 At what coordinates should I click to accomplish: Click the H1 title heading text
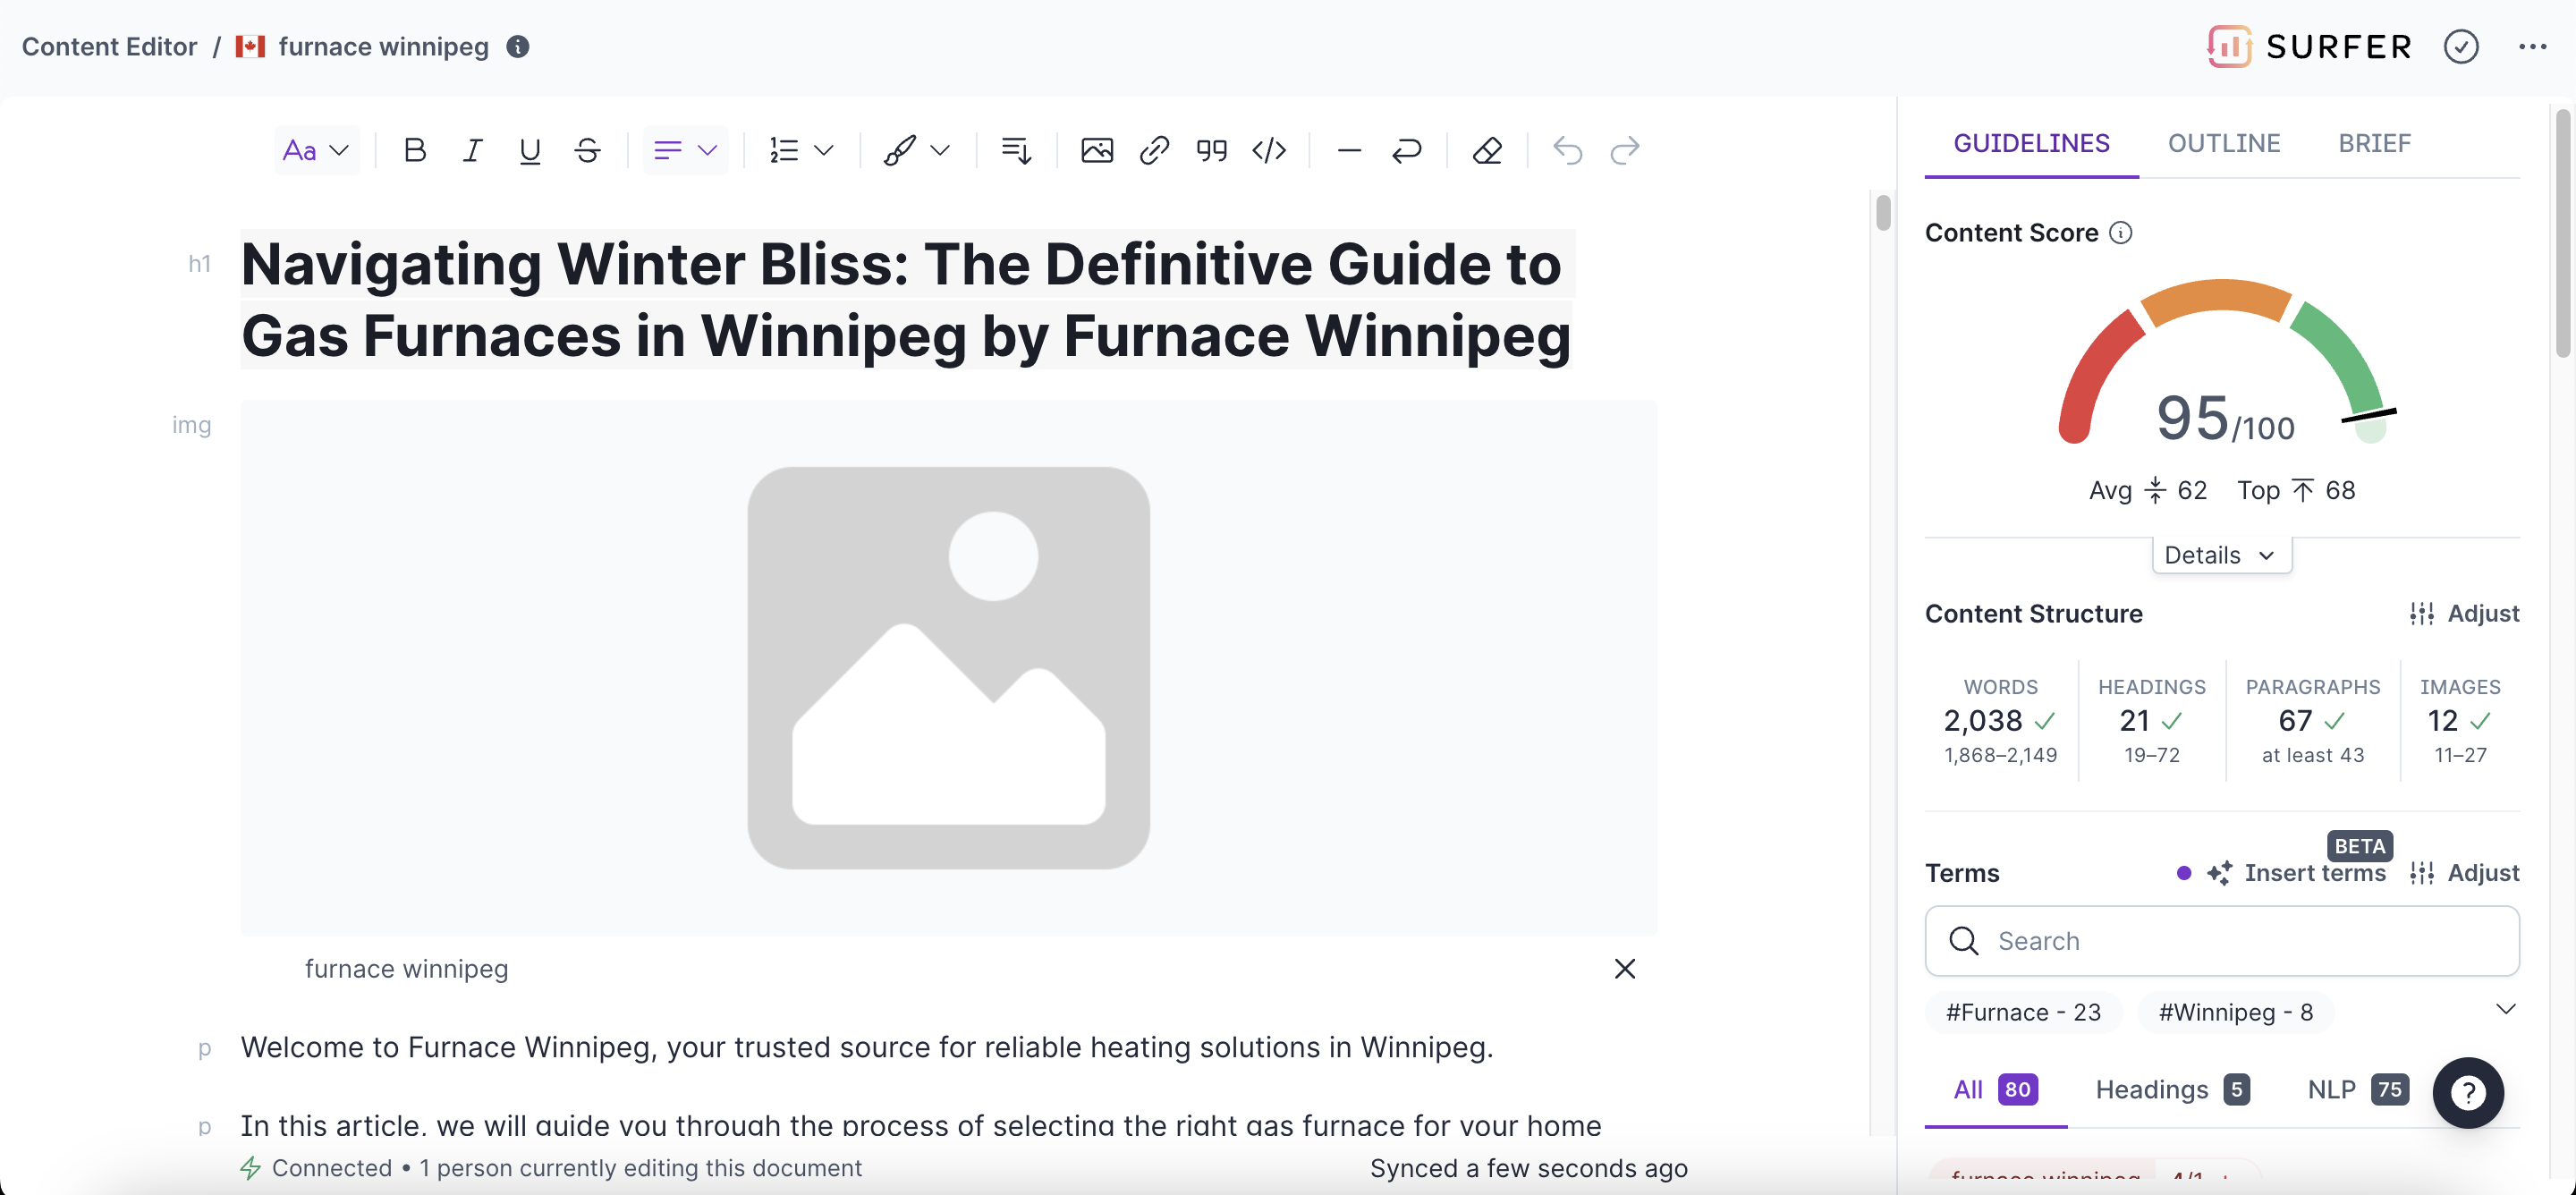click(906, 299)
